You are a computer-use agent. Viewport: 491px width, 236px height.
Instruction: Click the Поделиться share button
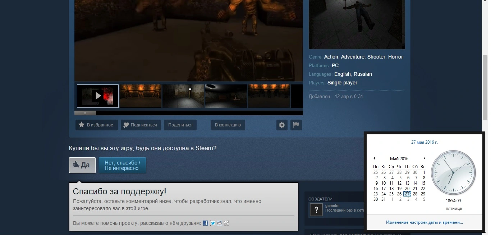pos(180,125)
